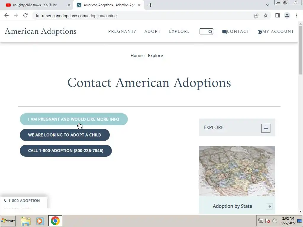Reload the page with refresh icon
Viewport: 303px width, 227px height.
(25, 16)
